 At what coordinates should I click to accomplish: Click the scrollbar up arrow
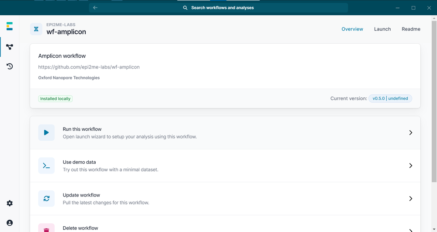(x=434, y=18)
